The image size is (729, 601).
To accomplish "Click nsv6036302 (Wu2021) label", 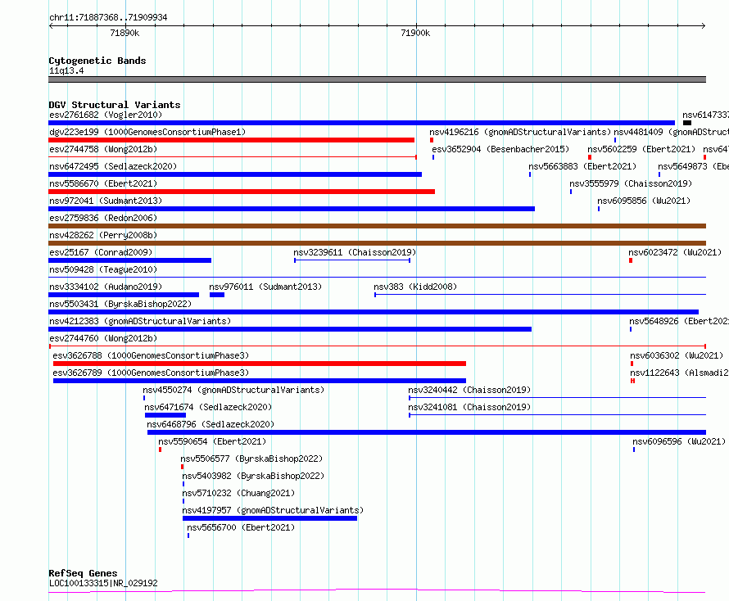I will click(x=677, y=355).
